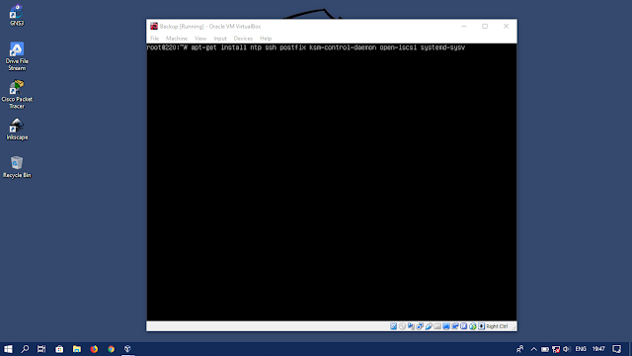632x356 pixels.
Task: Close the Backup VirtualBox window
Action: pos(506,27)
